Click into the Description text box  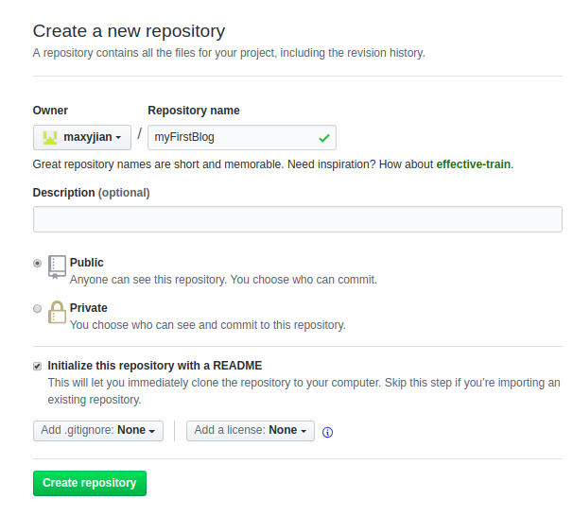297,219
